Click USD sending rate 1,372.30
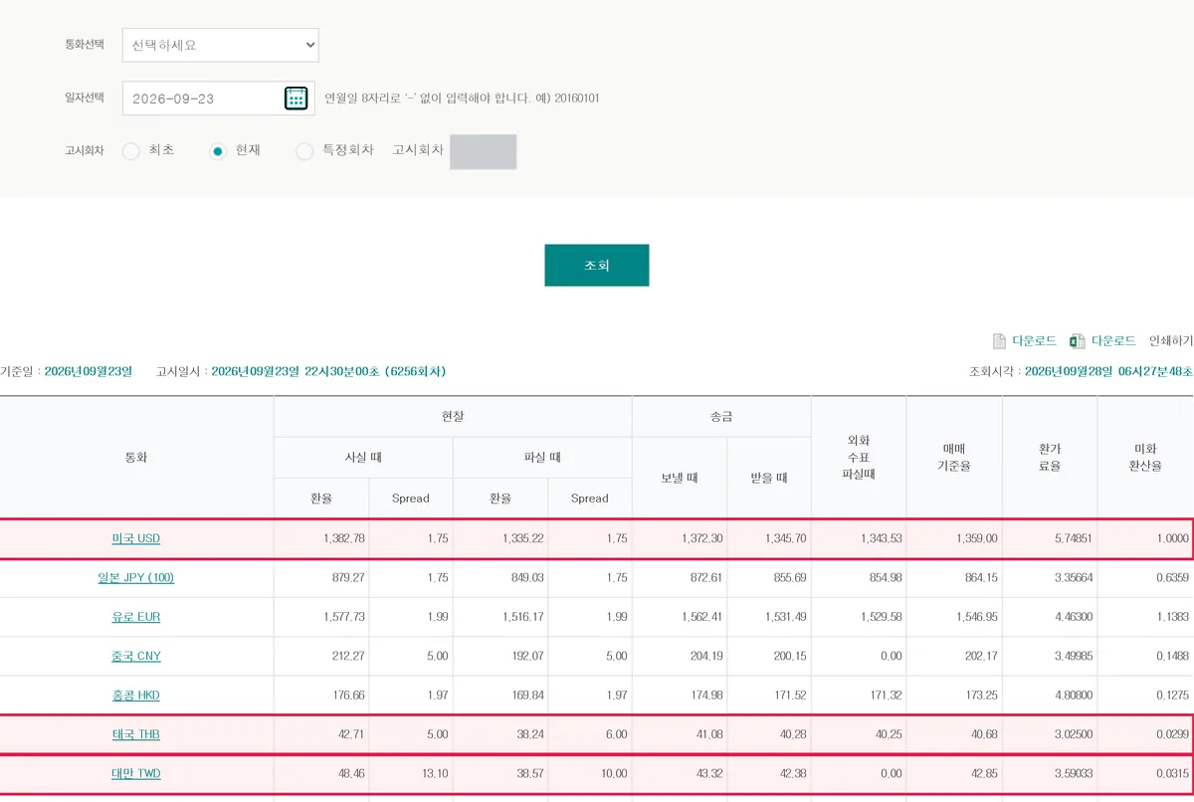Screen dimensions: 1194x802 click(701, 539)
